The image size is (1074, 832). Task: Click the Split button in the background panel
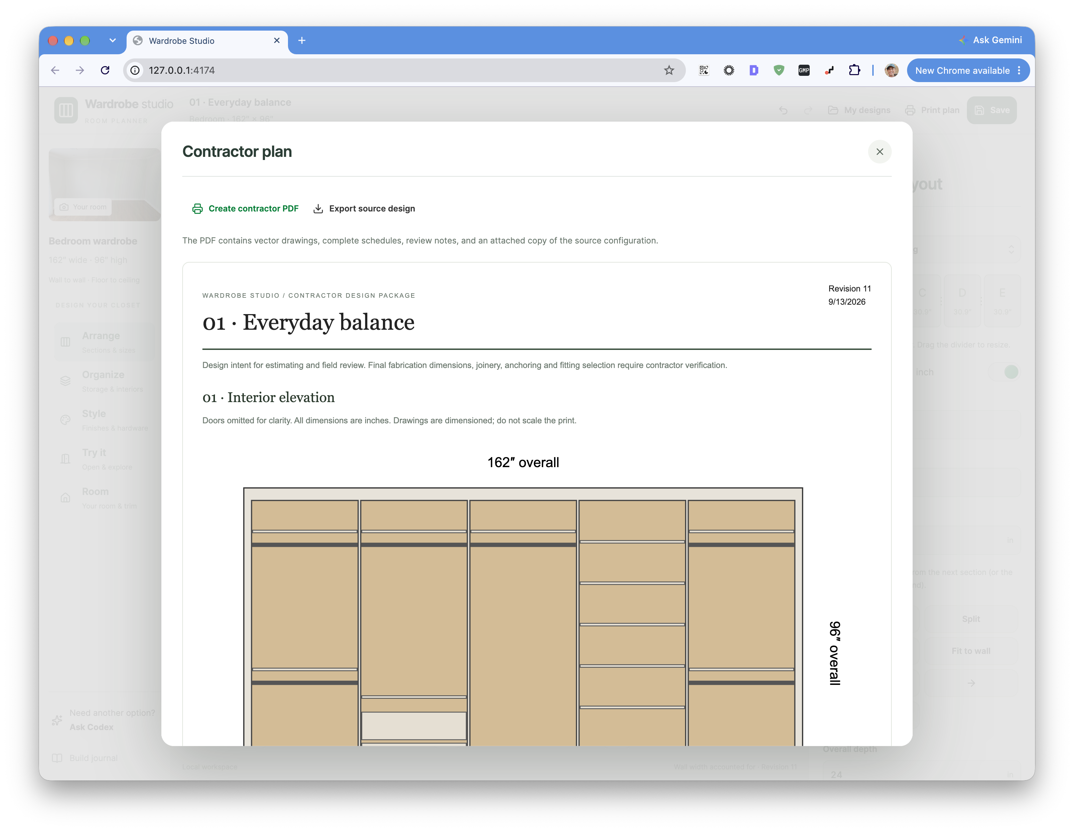pos(971,618)
